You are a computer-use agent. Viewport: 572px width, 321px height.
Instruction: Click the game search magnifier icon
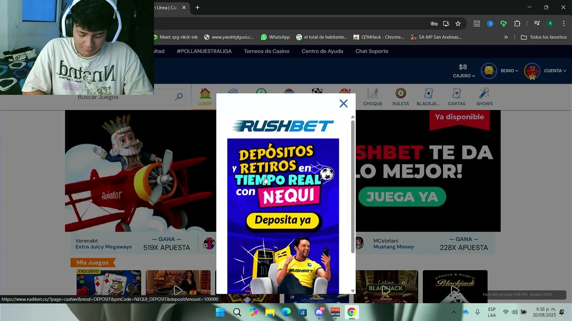click(179, 97)
